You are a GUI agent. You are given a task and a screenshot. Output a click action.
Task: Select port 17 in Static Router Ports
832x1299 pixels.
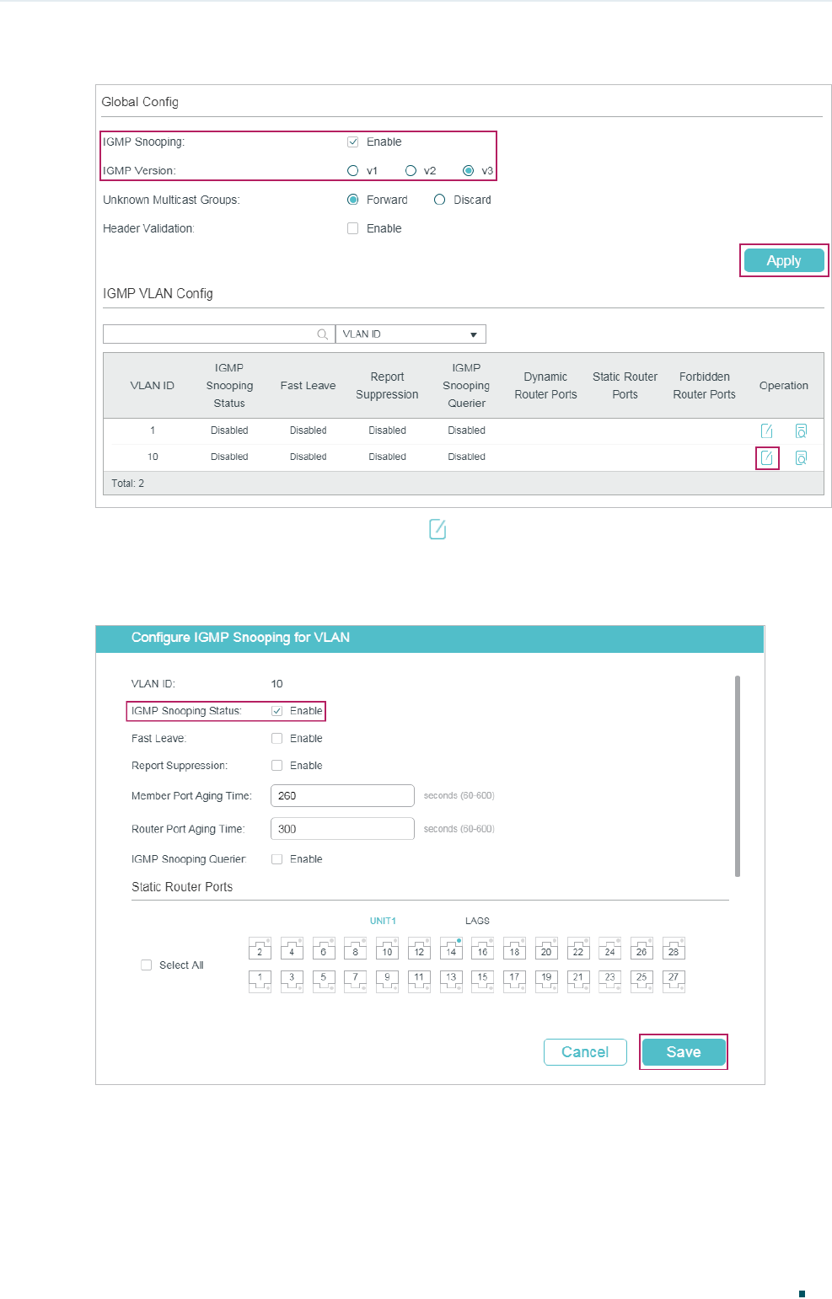point(514,981)
